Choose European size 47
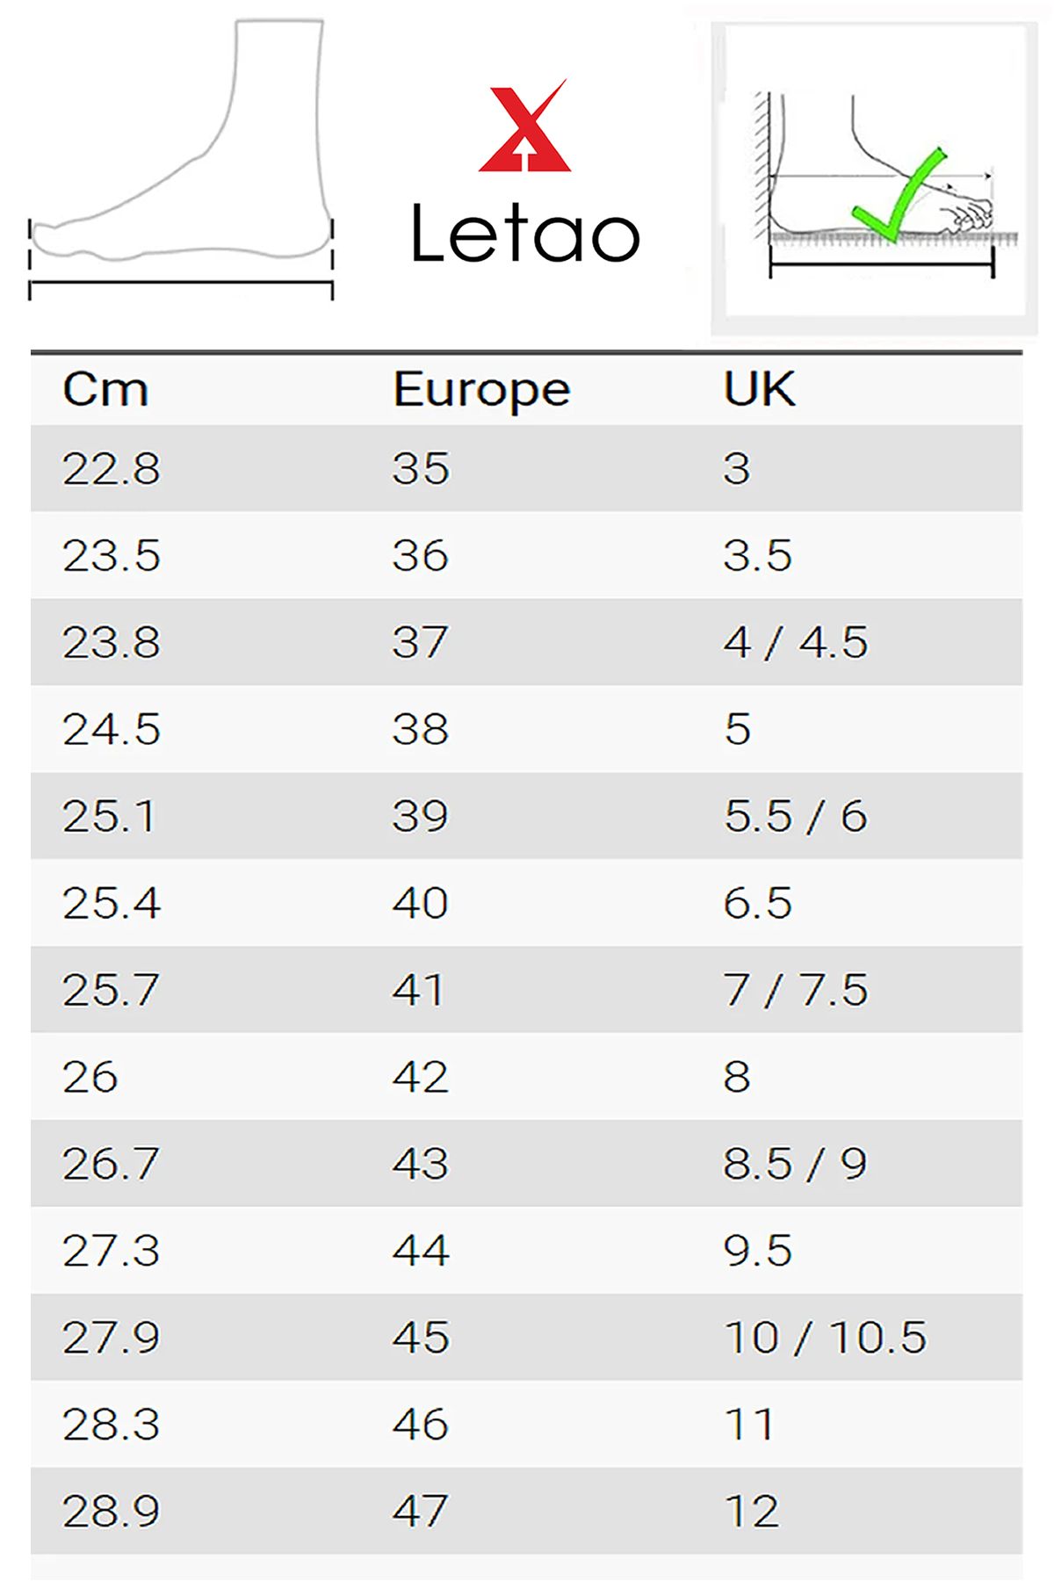This screenshot has width=1054, height=1581. [421, 1512]
